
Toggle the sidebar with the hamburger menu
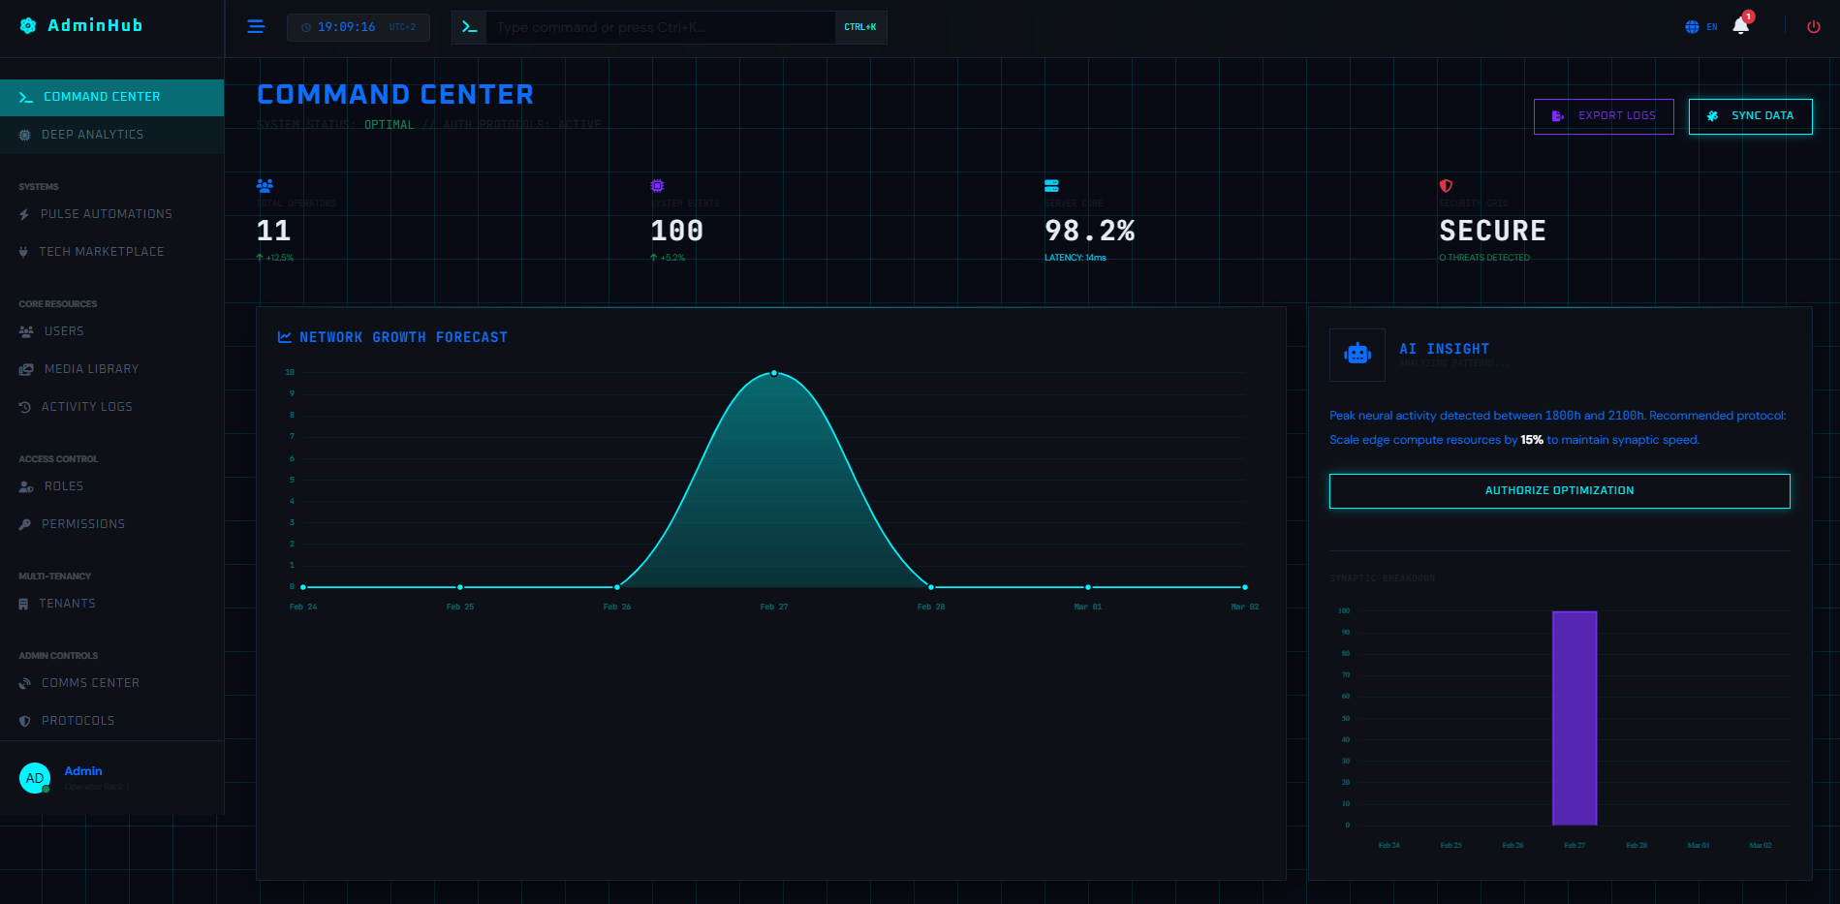point(255,26)
